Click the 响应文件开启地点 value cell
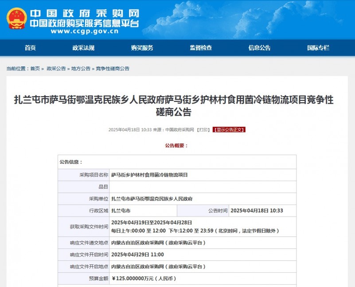355x287 pixels. 203,267
